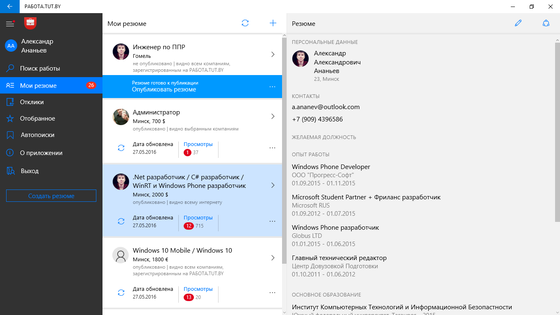The width and height of the screenshot is (560, 315).
Task: Open Поиск работы in sidebar
Action: 51,68
